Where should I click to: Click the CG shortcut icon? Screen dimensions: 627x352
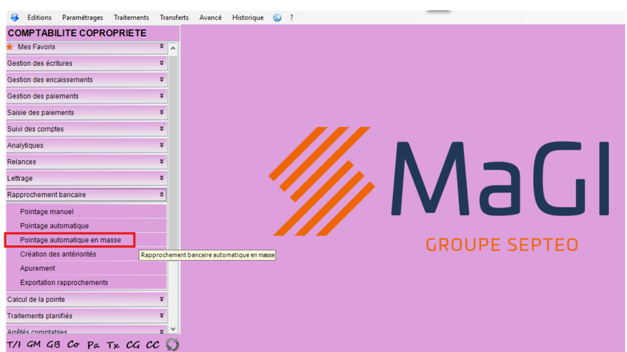coord(133,345)
